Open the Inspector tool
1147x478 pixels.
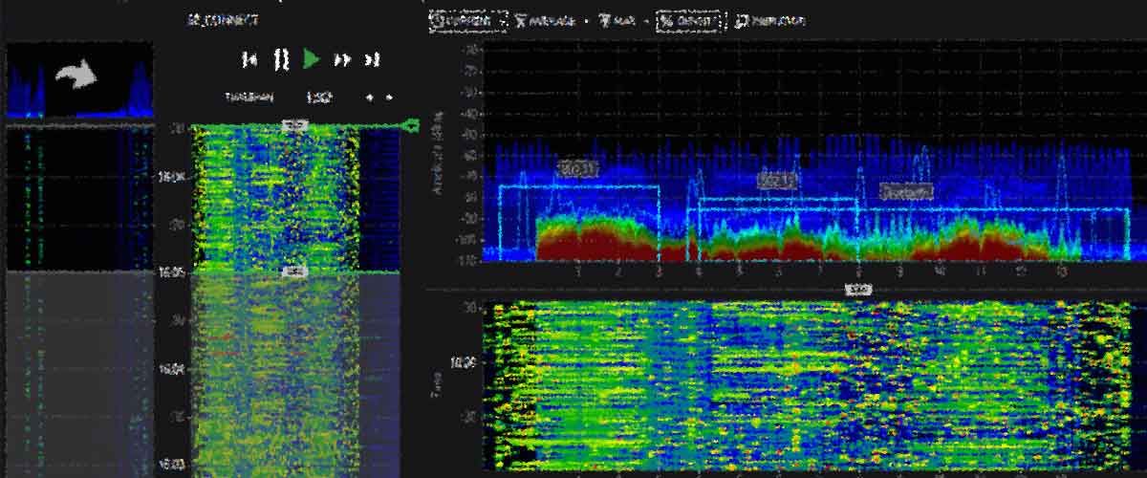(x=770, y=19)
